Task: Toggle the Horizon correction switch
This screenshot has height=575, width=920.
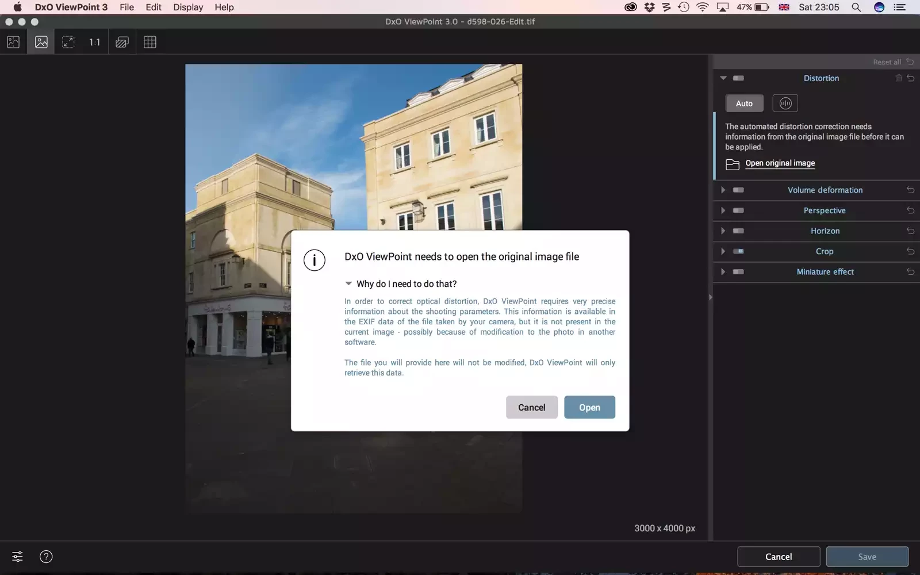Action: click(x=738, y=231)
